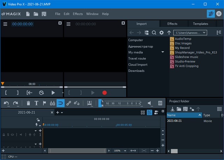Toggle the lock icon above track headers
This screenshot has height=160, width=224.
coord(38,120)
